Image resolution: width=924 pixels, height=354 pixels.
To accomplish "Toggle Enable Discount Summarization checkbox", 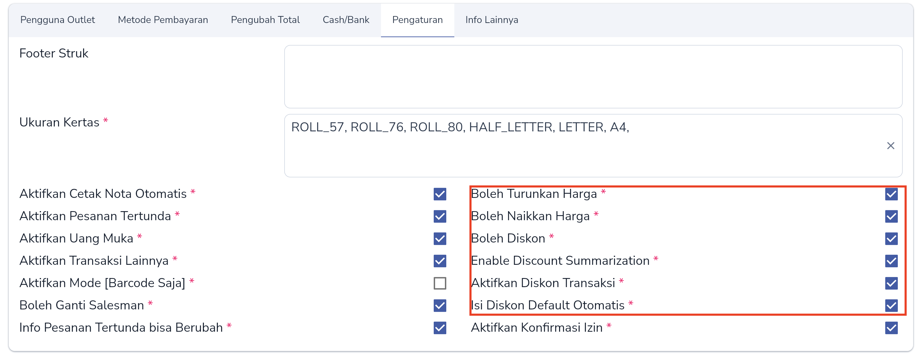I will pos(891,261).
